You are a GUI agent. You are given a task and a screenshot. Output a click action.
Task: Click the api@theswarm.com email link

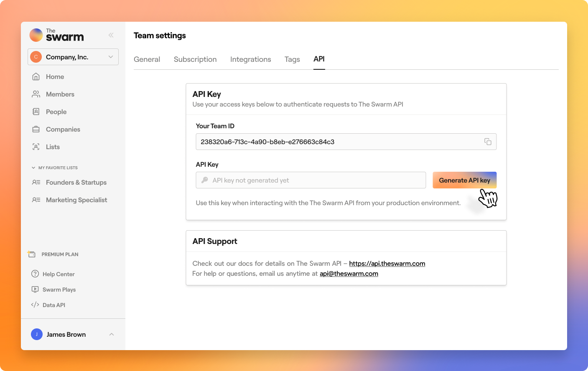(349, 274)
